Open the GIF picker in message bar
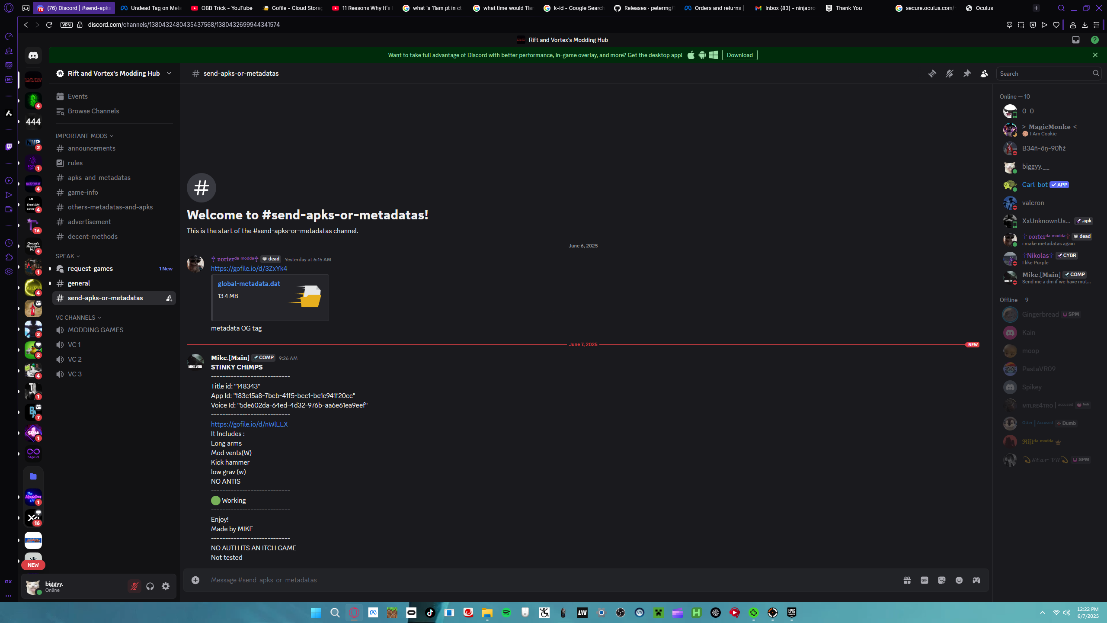1107x623 pixels. [925, 580]
